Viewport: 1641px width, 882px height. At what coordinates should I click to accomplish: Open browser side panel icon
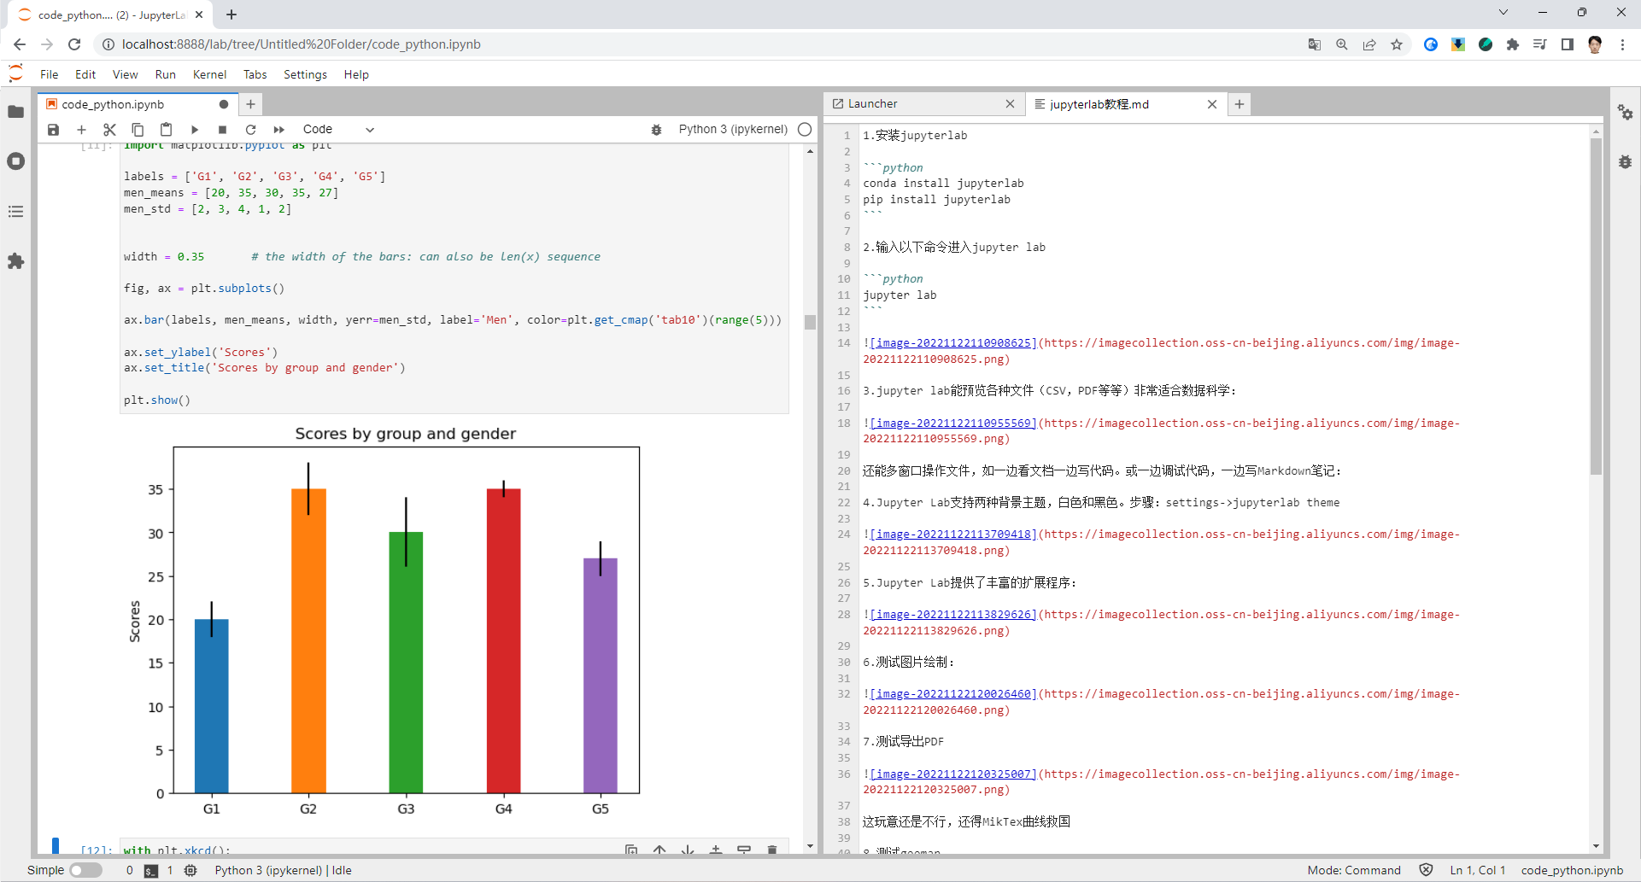pyautogui.click(x=1567, y=44)
